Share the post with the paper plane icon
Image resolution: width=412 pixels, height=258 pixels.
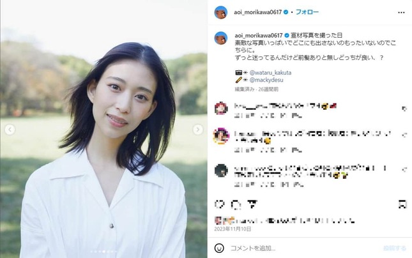point(252,204)
